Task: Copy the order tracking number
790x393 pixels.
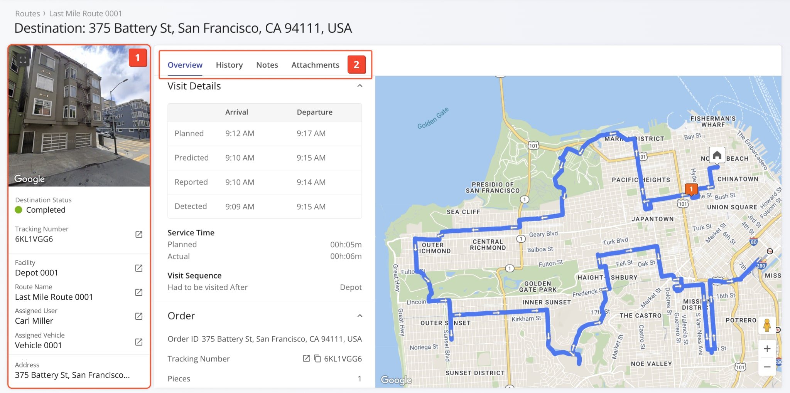Action: 317,359
